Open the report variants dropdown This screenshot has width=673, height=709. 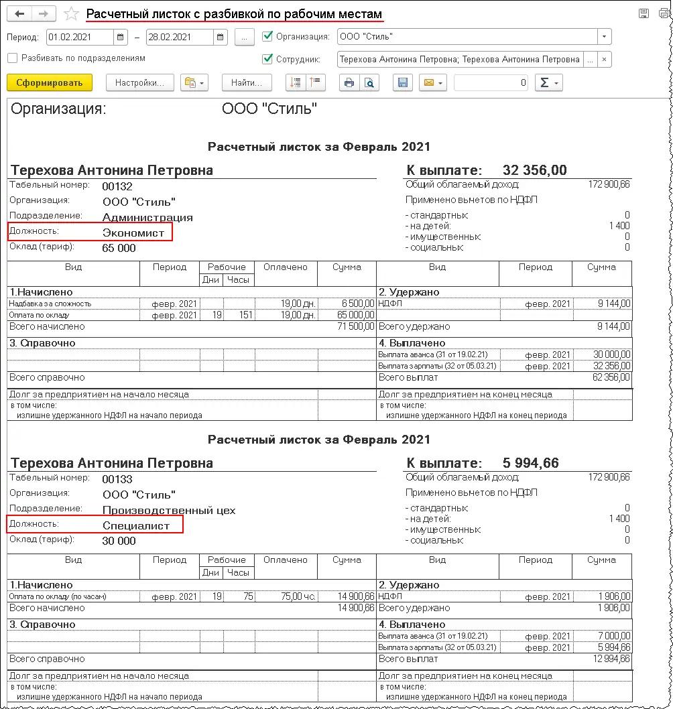point(194,82)
